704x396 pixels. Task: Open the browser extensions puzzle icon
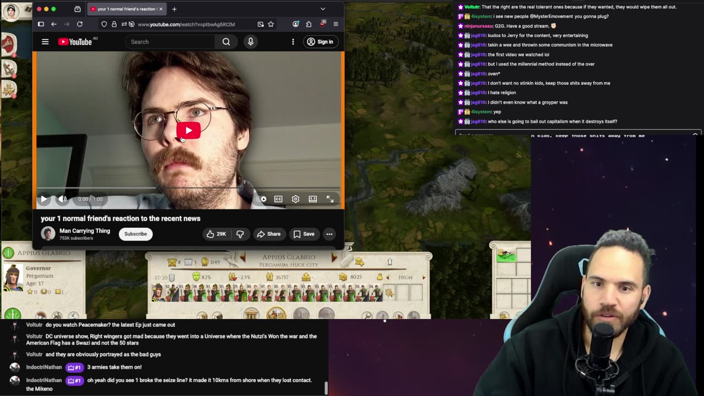point(309,24)
